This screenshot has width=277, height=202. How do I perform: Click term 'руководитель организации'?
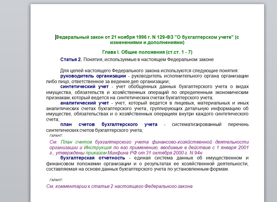tap(93, 76)
